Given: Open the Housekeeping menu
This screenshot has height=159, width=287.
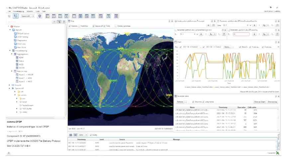Looking at the screenshot, I should coord(19,11).
